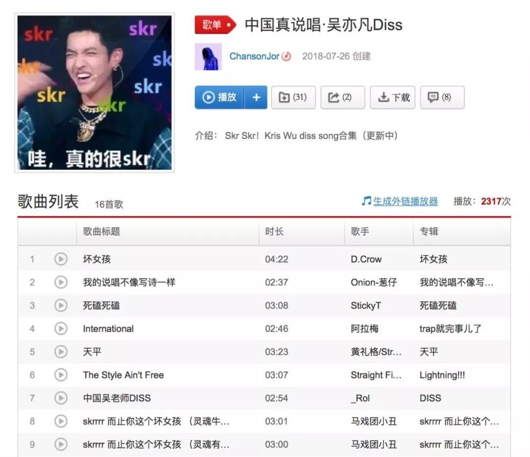
Task: Click the creation date 2018-07-26 创建
Action: coord(336,56)
